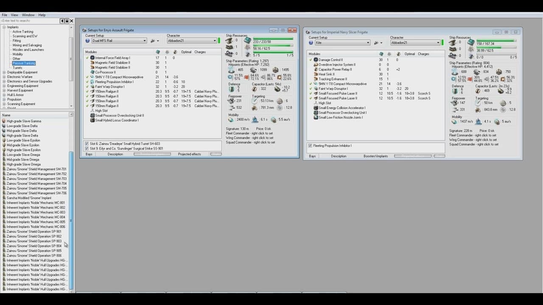
Task: Open the Dual MFS Rail setup dropdown
Action: tap(144, 41)
